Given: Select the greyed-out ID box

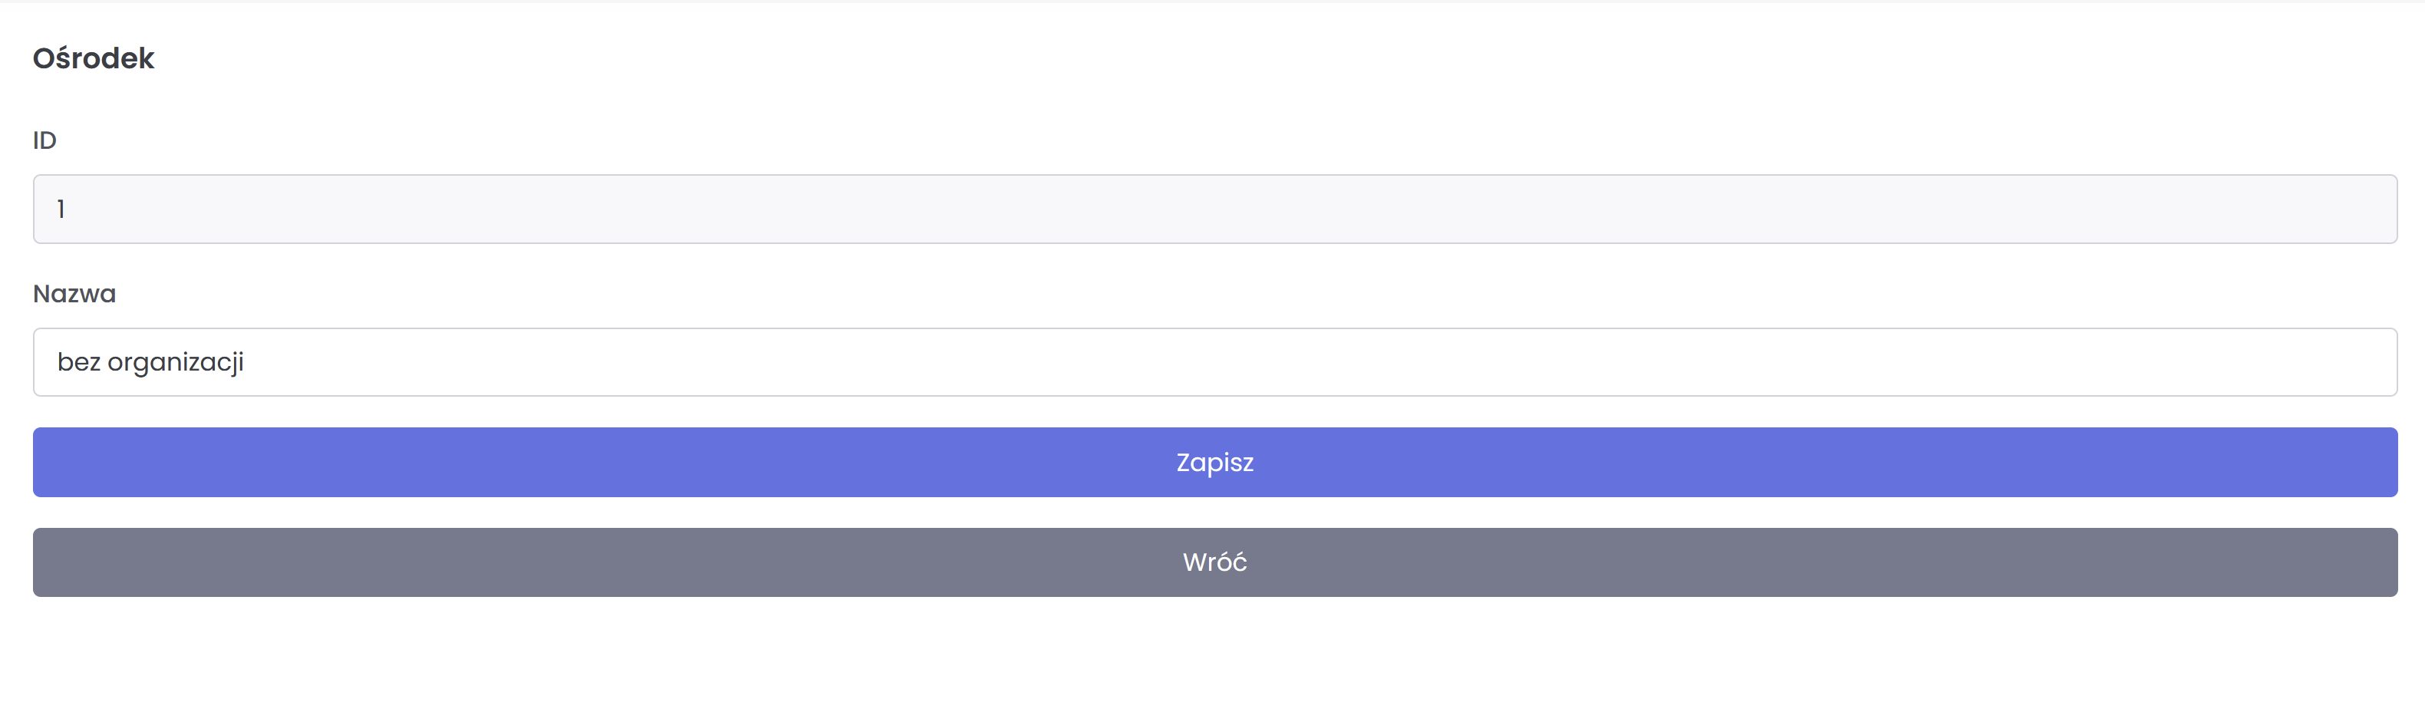Looking at the screenshot, I should (x=1214, y=209).
